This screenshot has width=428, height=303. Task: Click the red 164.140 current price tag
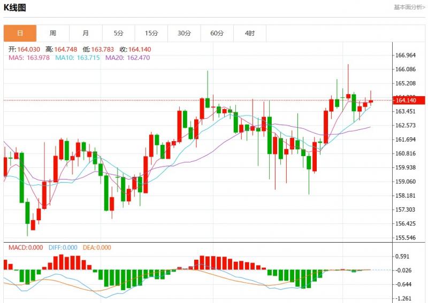pyautogui.click(x=409, y=100)
